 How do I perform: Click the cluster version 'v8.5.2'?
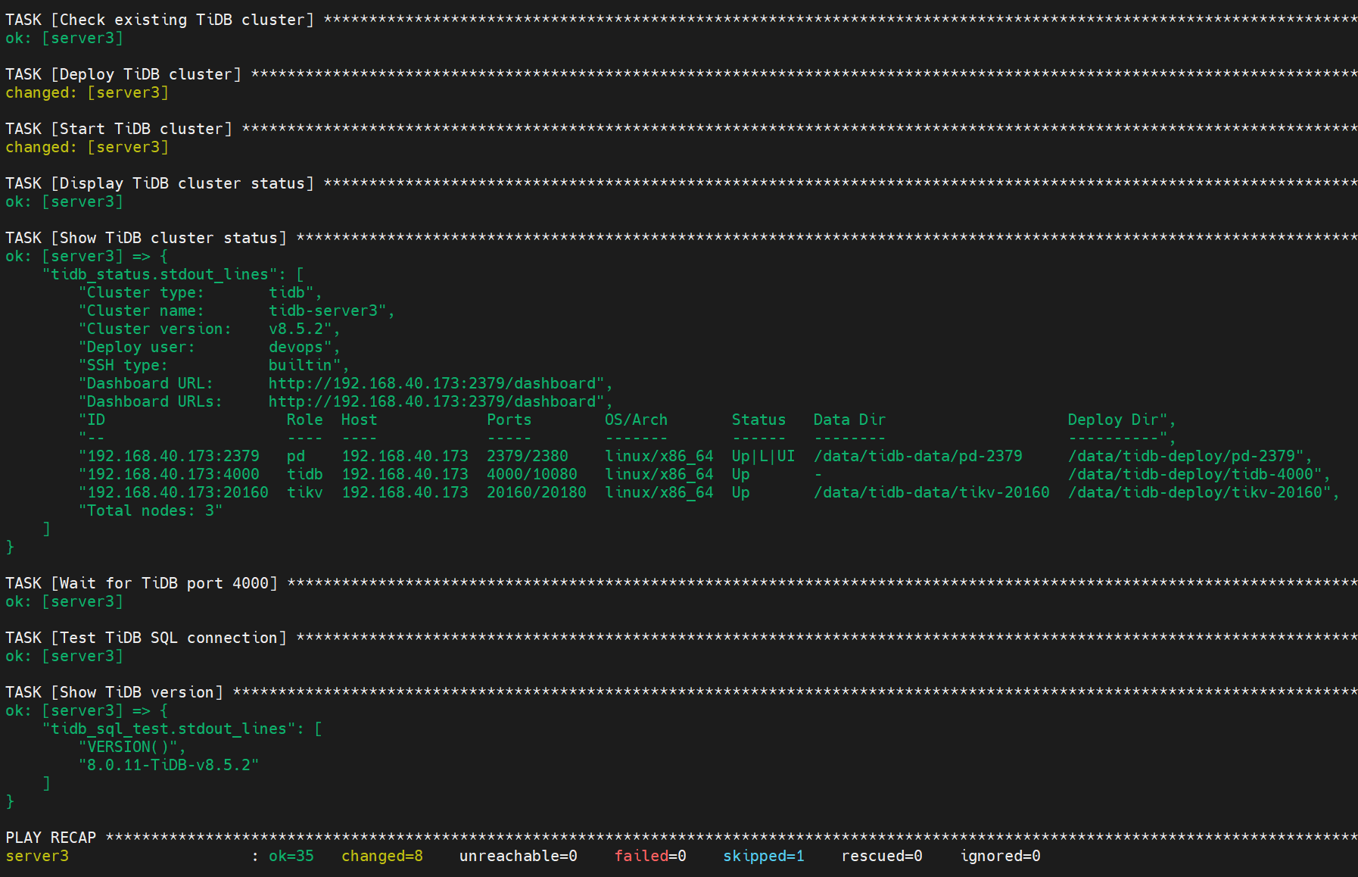point(296,329)
